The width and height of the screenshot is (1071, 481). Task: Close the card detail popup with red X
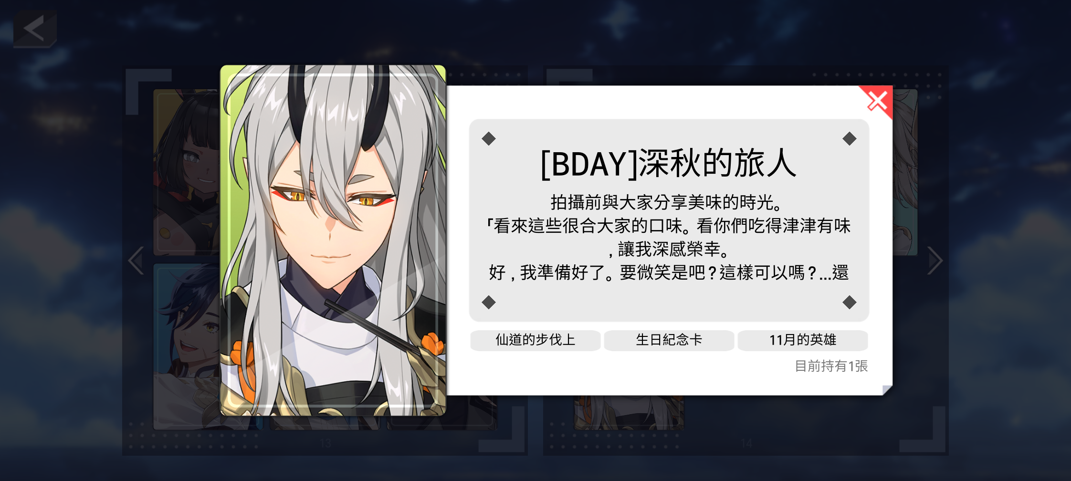pos(877,101)
